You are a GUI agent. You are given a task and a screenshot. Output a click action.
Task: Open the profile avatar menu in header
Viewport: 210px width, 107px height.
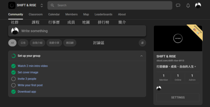(198, 5)
